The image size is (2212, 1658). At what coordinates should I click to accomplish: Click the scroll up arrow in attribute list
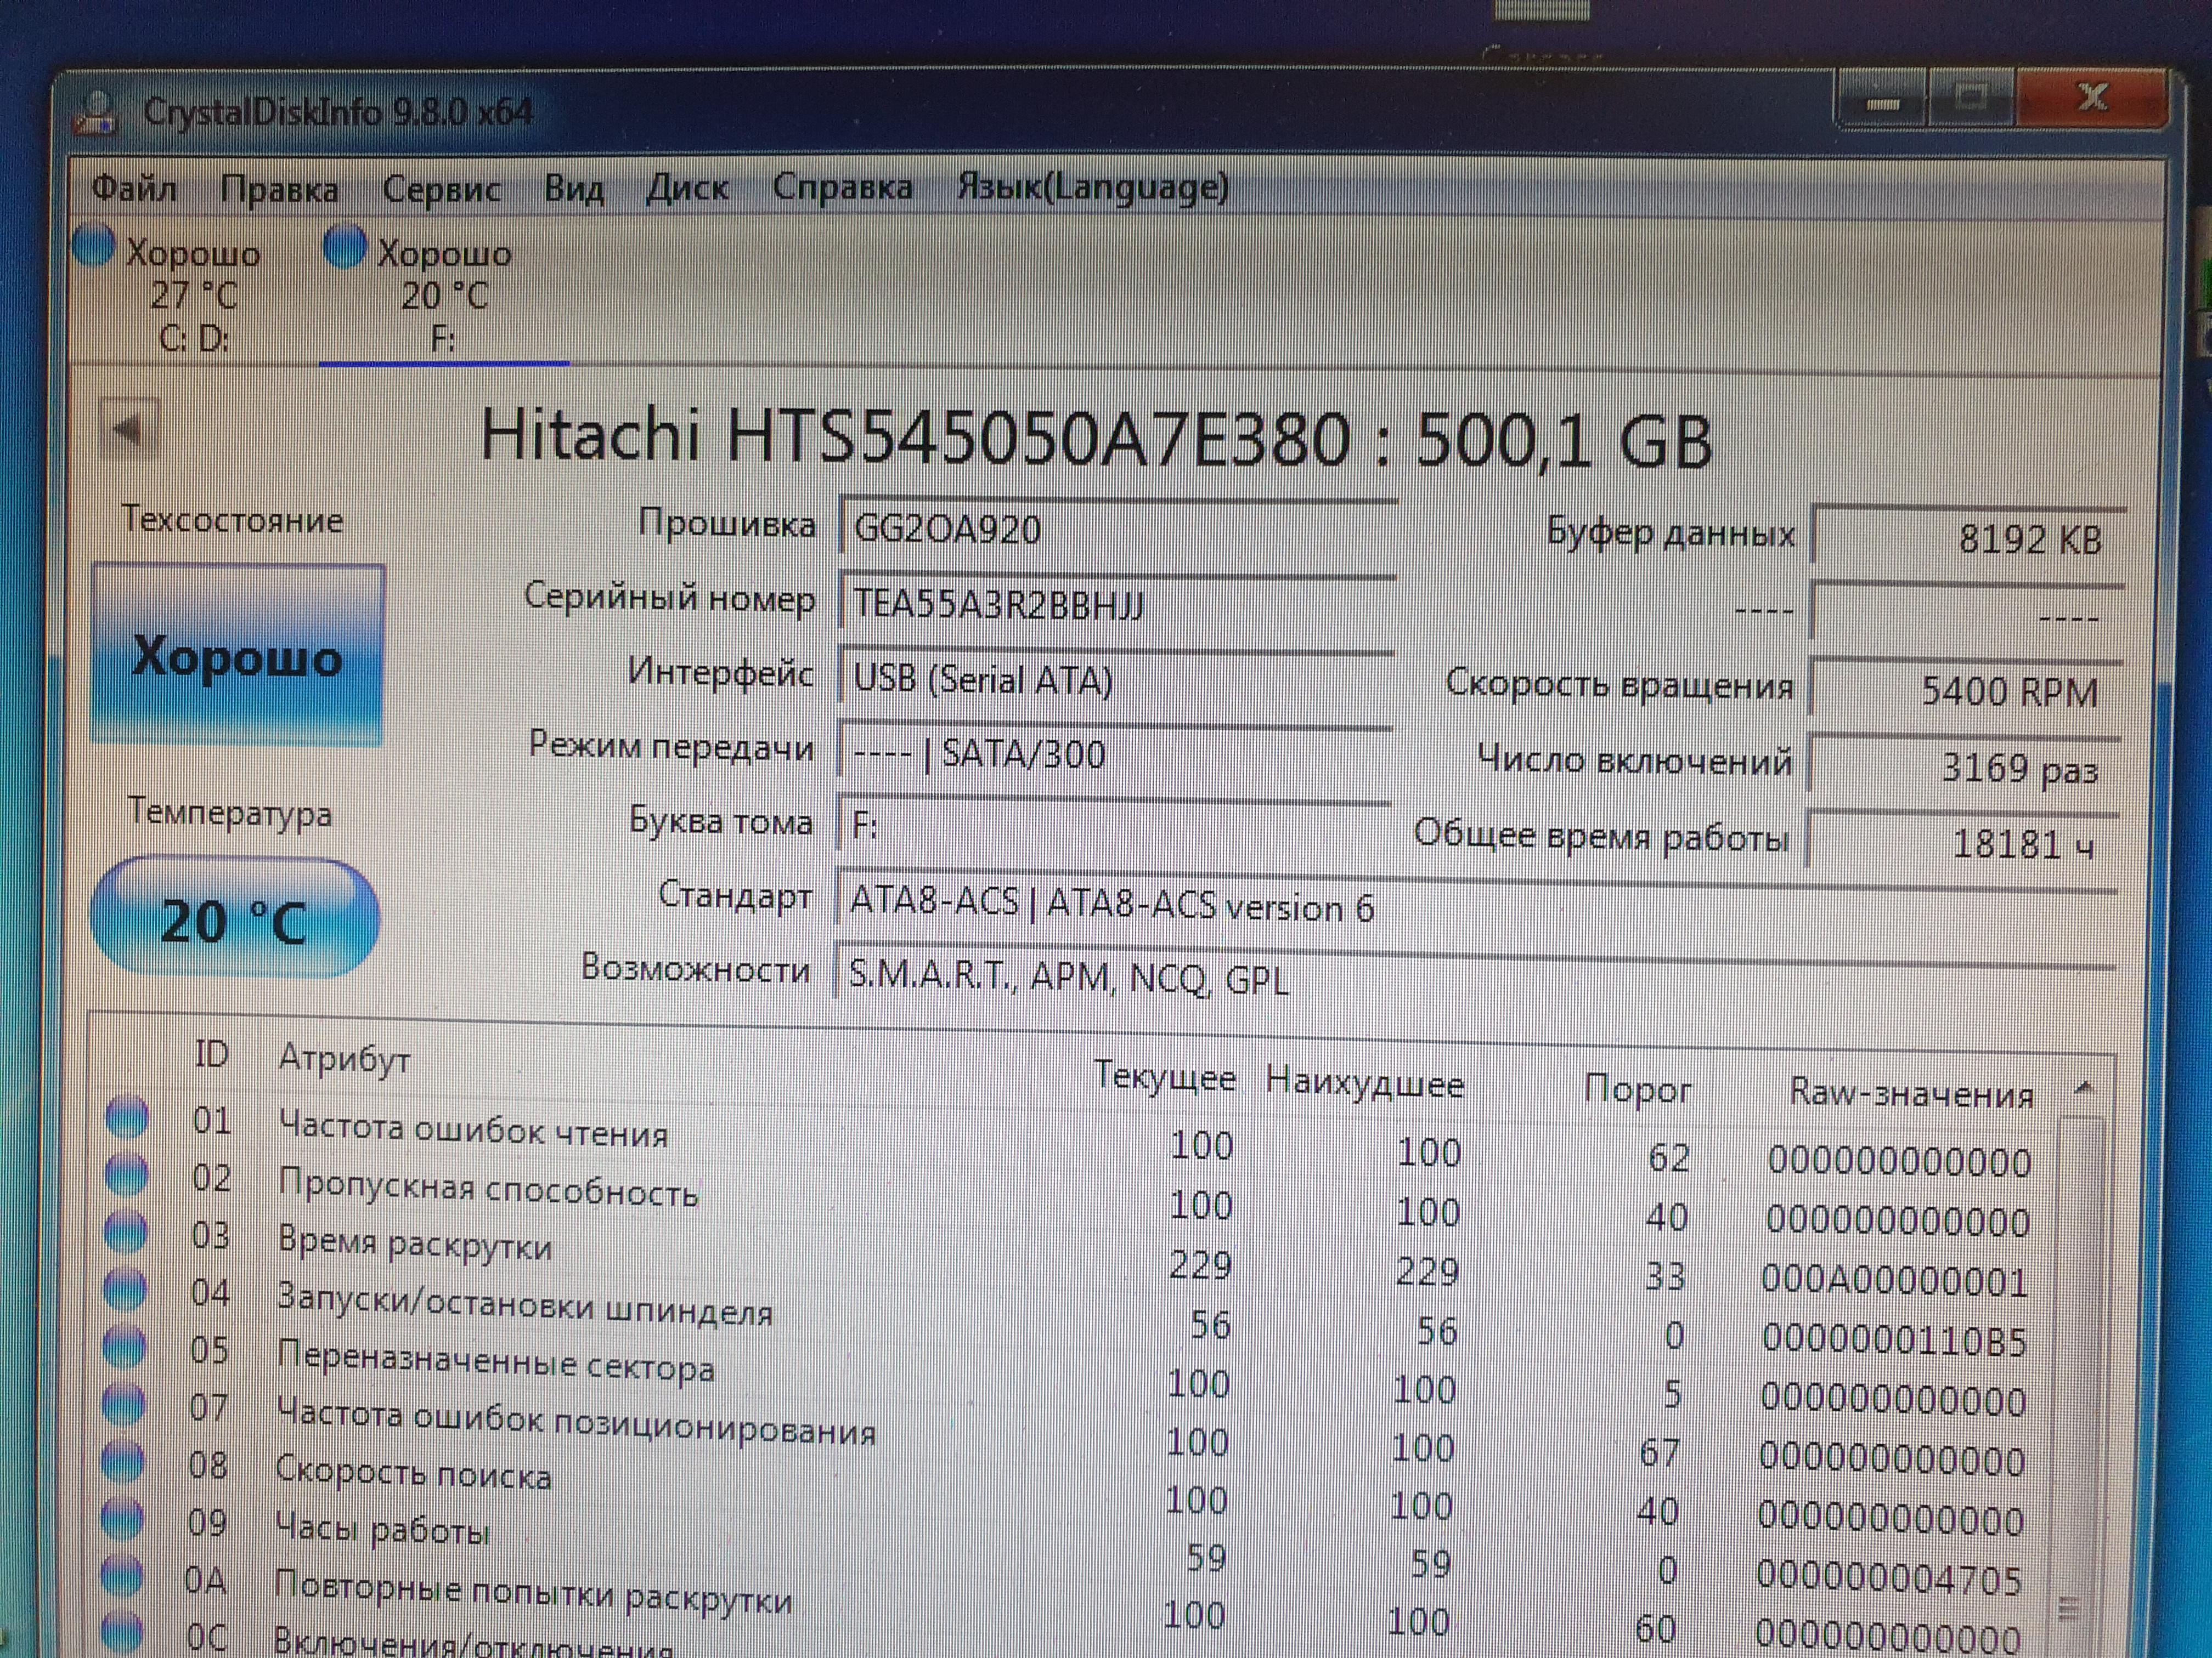2085,1087
